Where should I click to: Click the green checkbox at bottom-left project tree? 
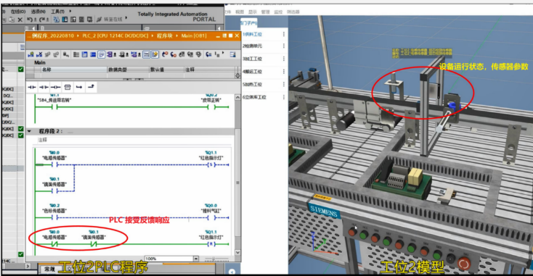click(21, 254)
